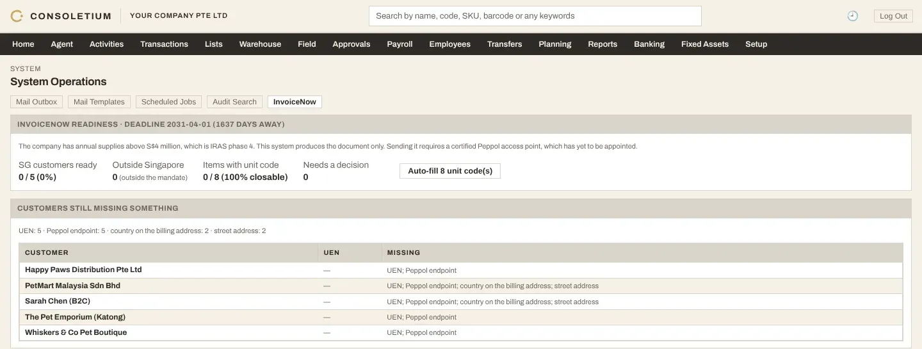The height and width of the screenshot is (349, 922).
Task: Click the Outside Singapore count
Action: (x=115, y=177)
